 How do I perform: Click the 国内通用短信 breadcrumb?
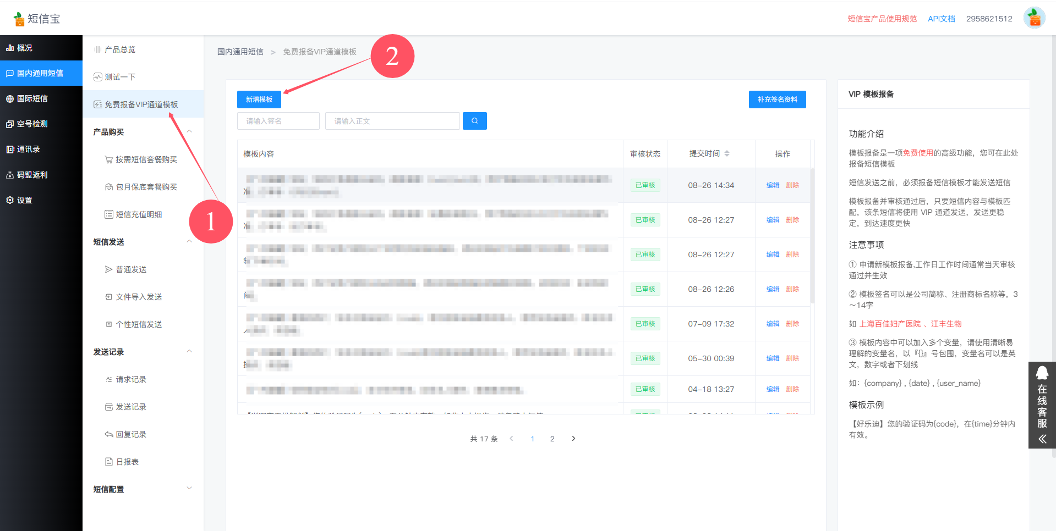(240, 52)
